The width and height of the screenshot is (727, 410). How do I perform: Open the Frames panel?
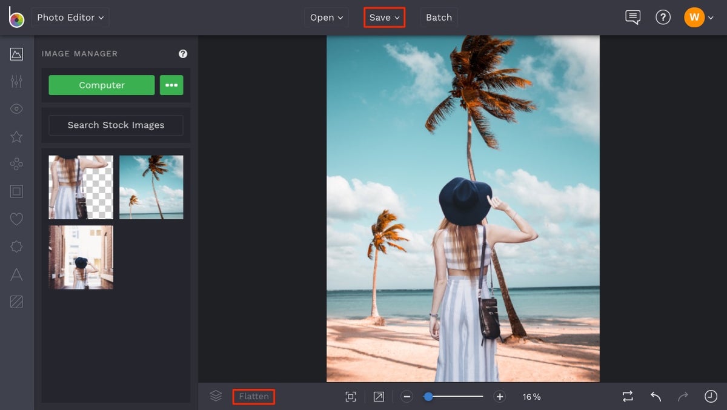click(16, 191)
